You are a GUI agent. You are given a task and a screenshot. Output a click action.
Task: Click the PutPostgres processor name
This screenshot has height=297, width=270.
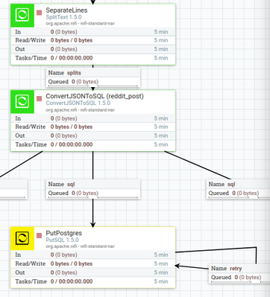[64, 233]
